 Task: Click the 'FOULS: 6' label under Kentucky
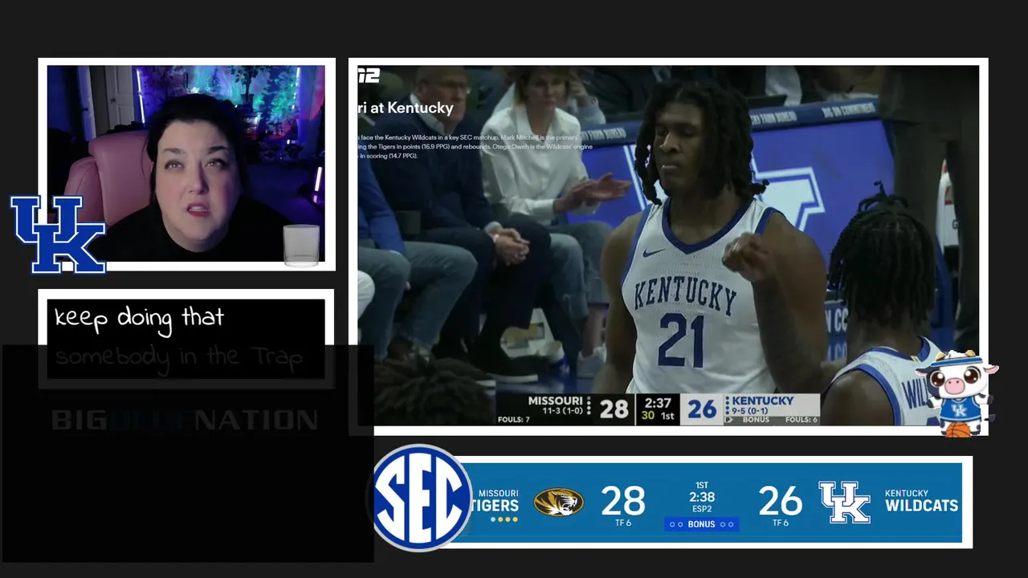pos(801,419)
